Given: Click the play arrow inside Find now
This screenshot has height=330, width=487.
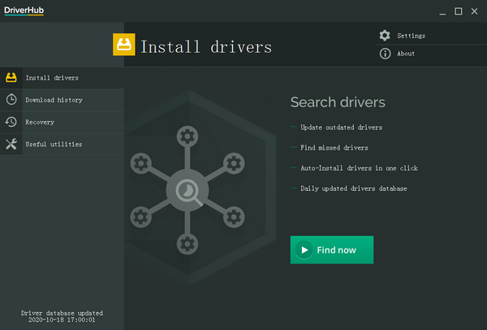Looking at the screenshot, I should 304,250.
